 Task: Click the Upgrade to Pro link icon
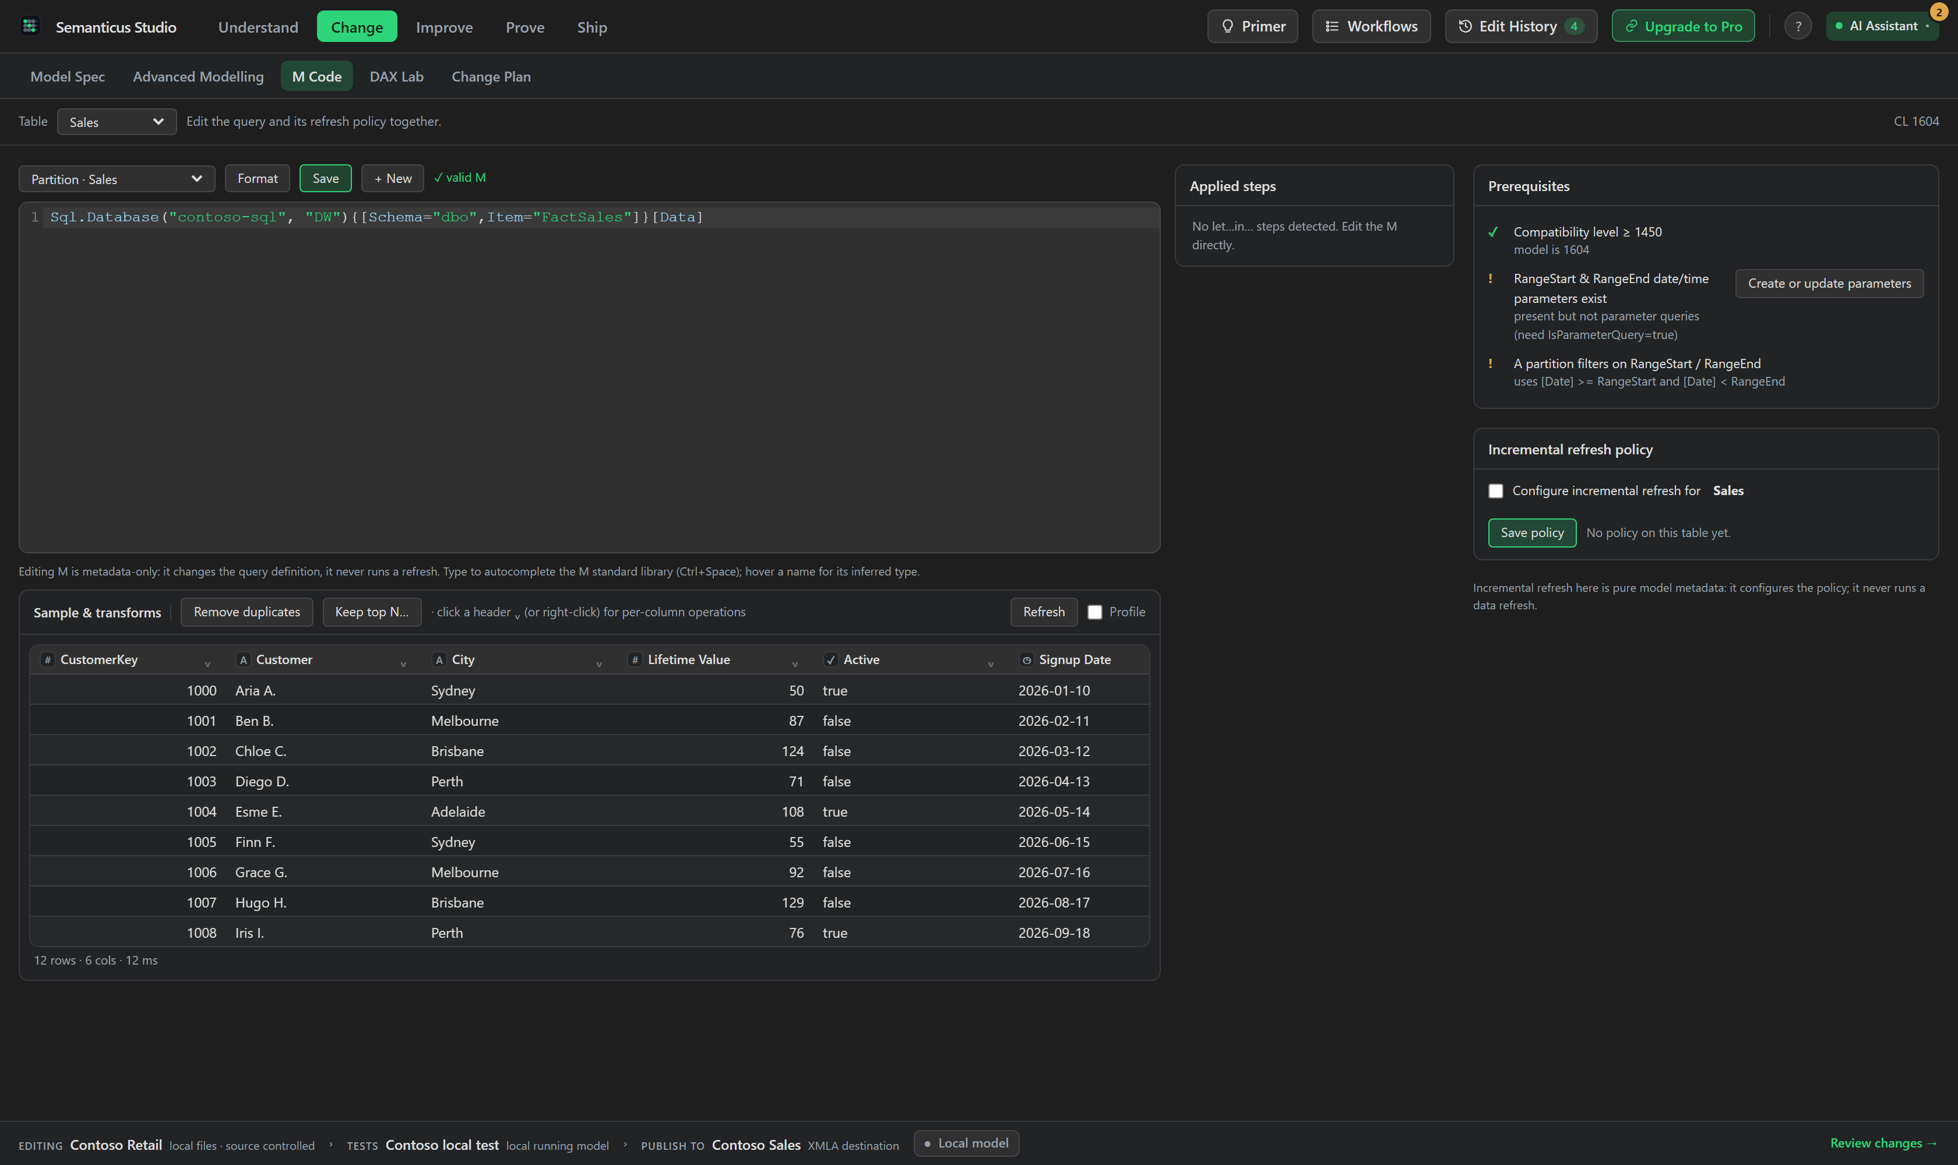coord(1631,26)
